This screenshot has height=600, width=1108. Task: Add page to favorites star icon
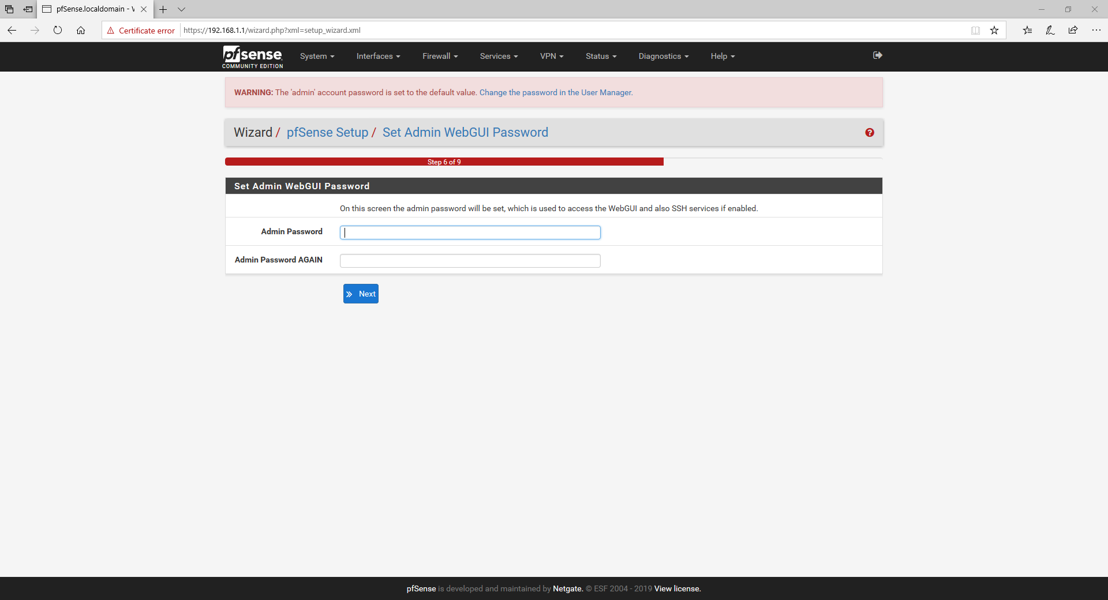pos(994,31)
